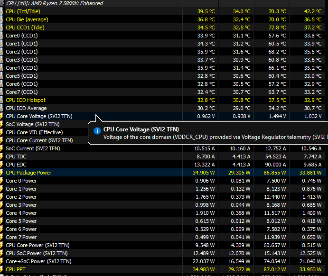Select the CPU PPT row label
328x276 pixels.
click(16, 269)
